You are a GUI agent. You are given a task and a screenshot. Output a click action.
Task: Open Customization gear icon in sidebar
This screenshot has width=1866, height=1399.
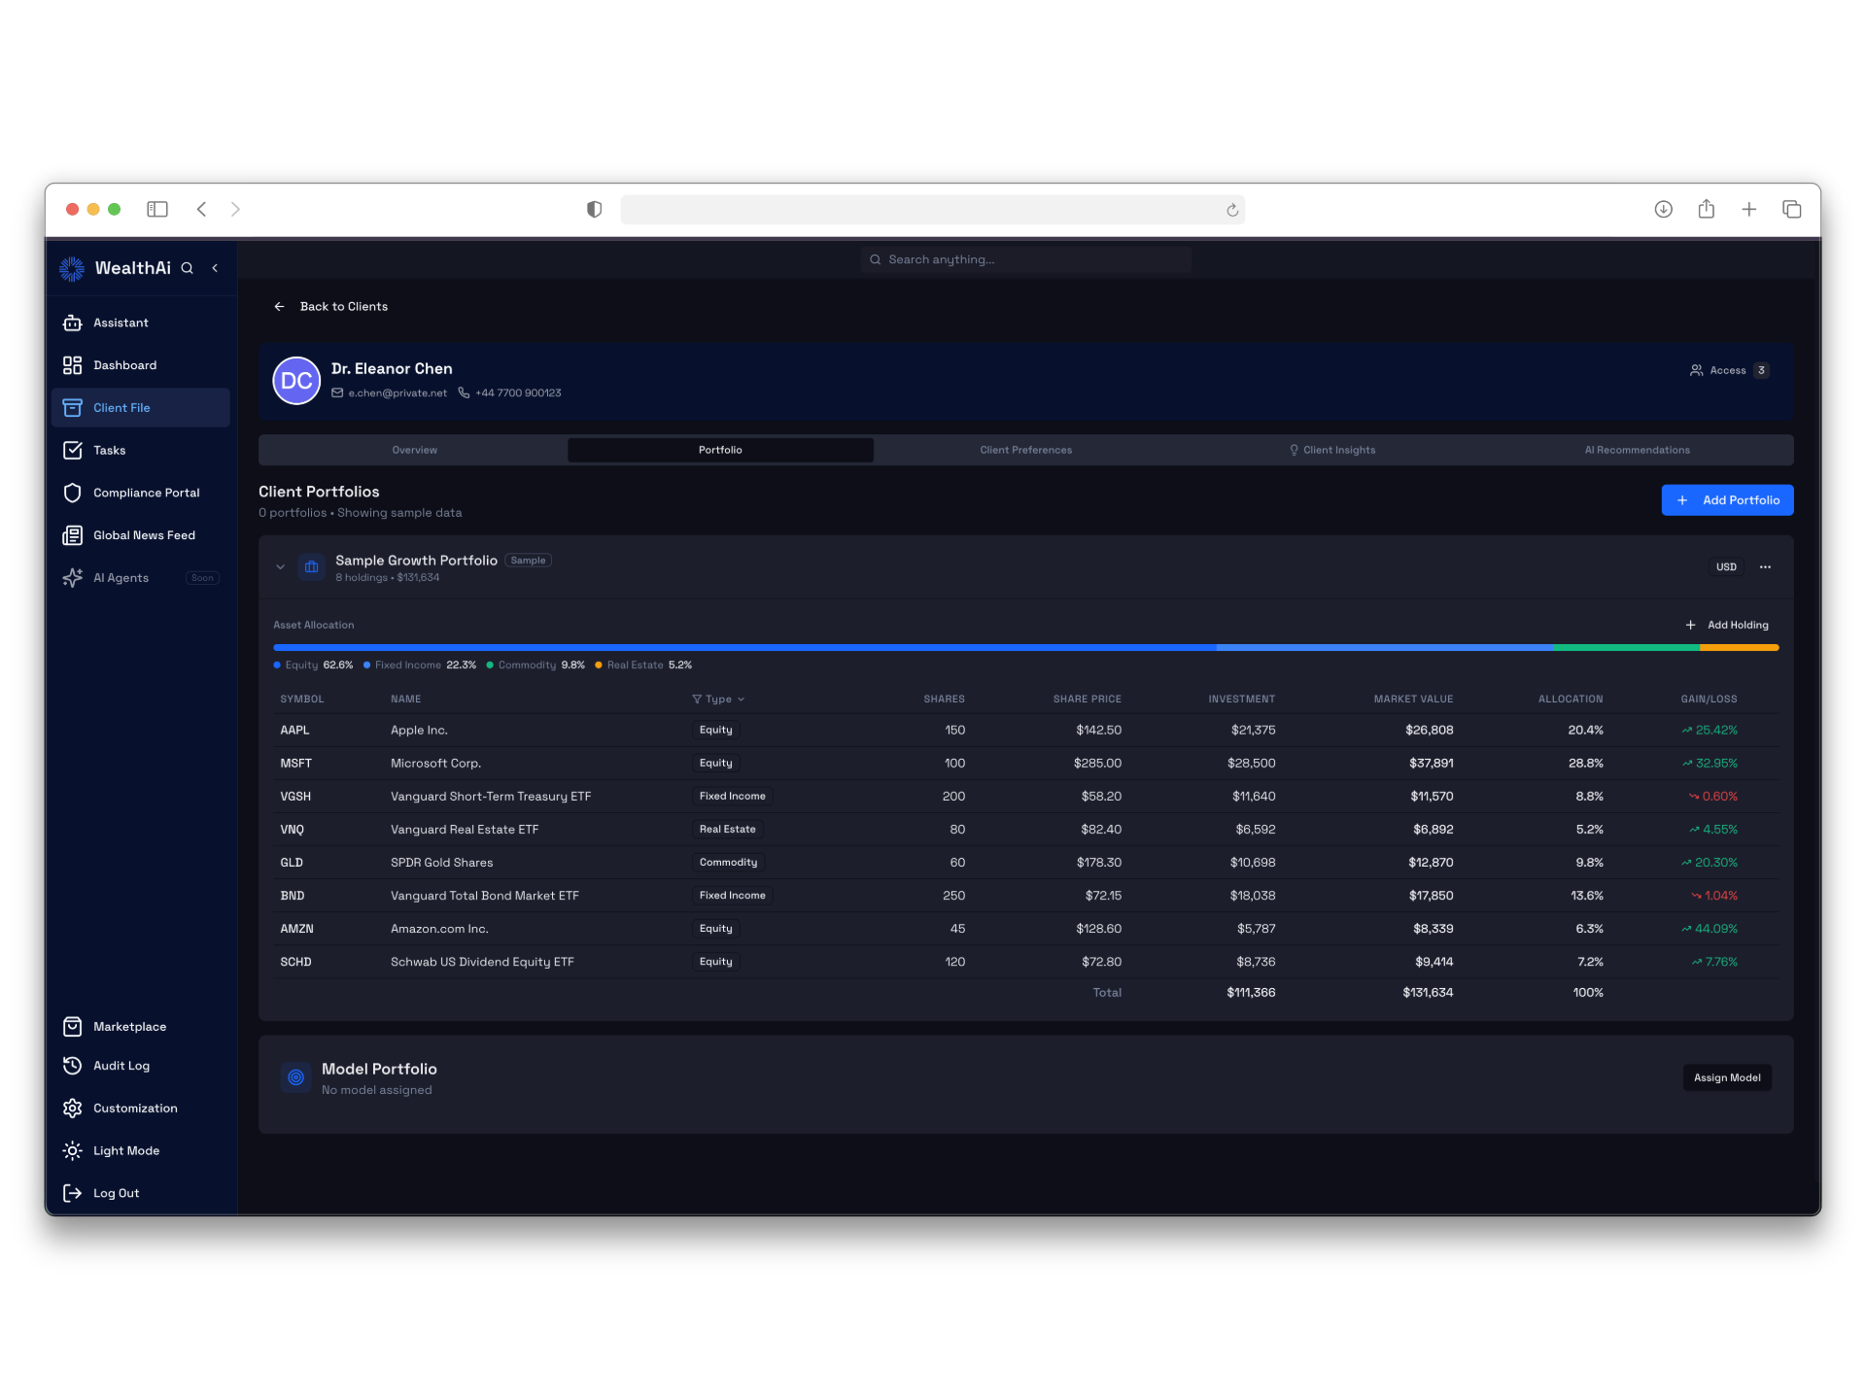coord(72,1109)
